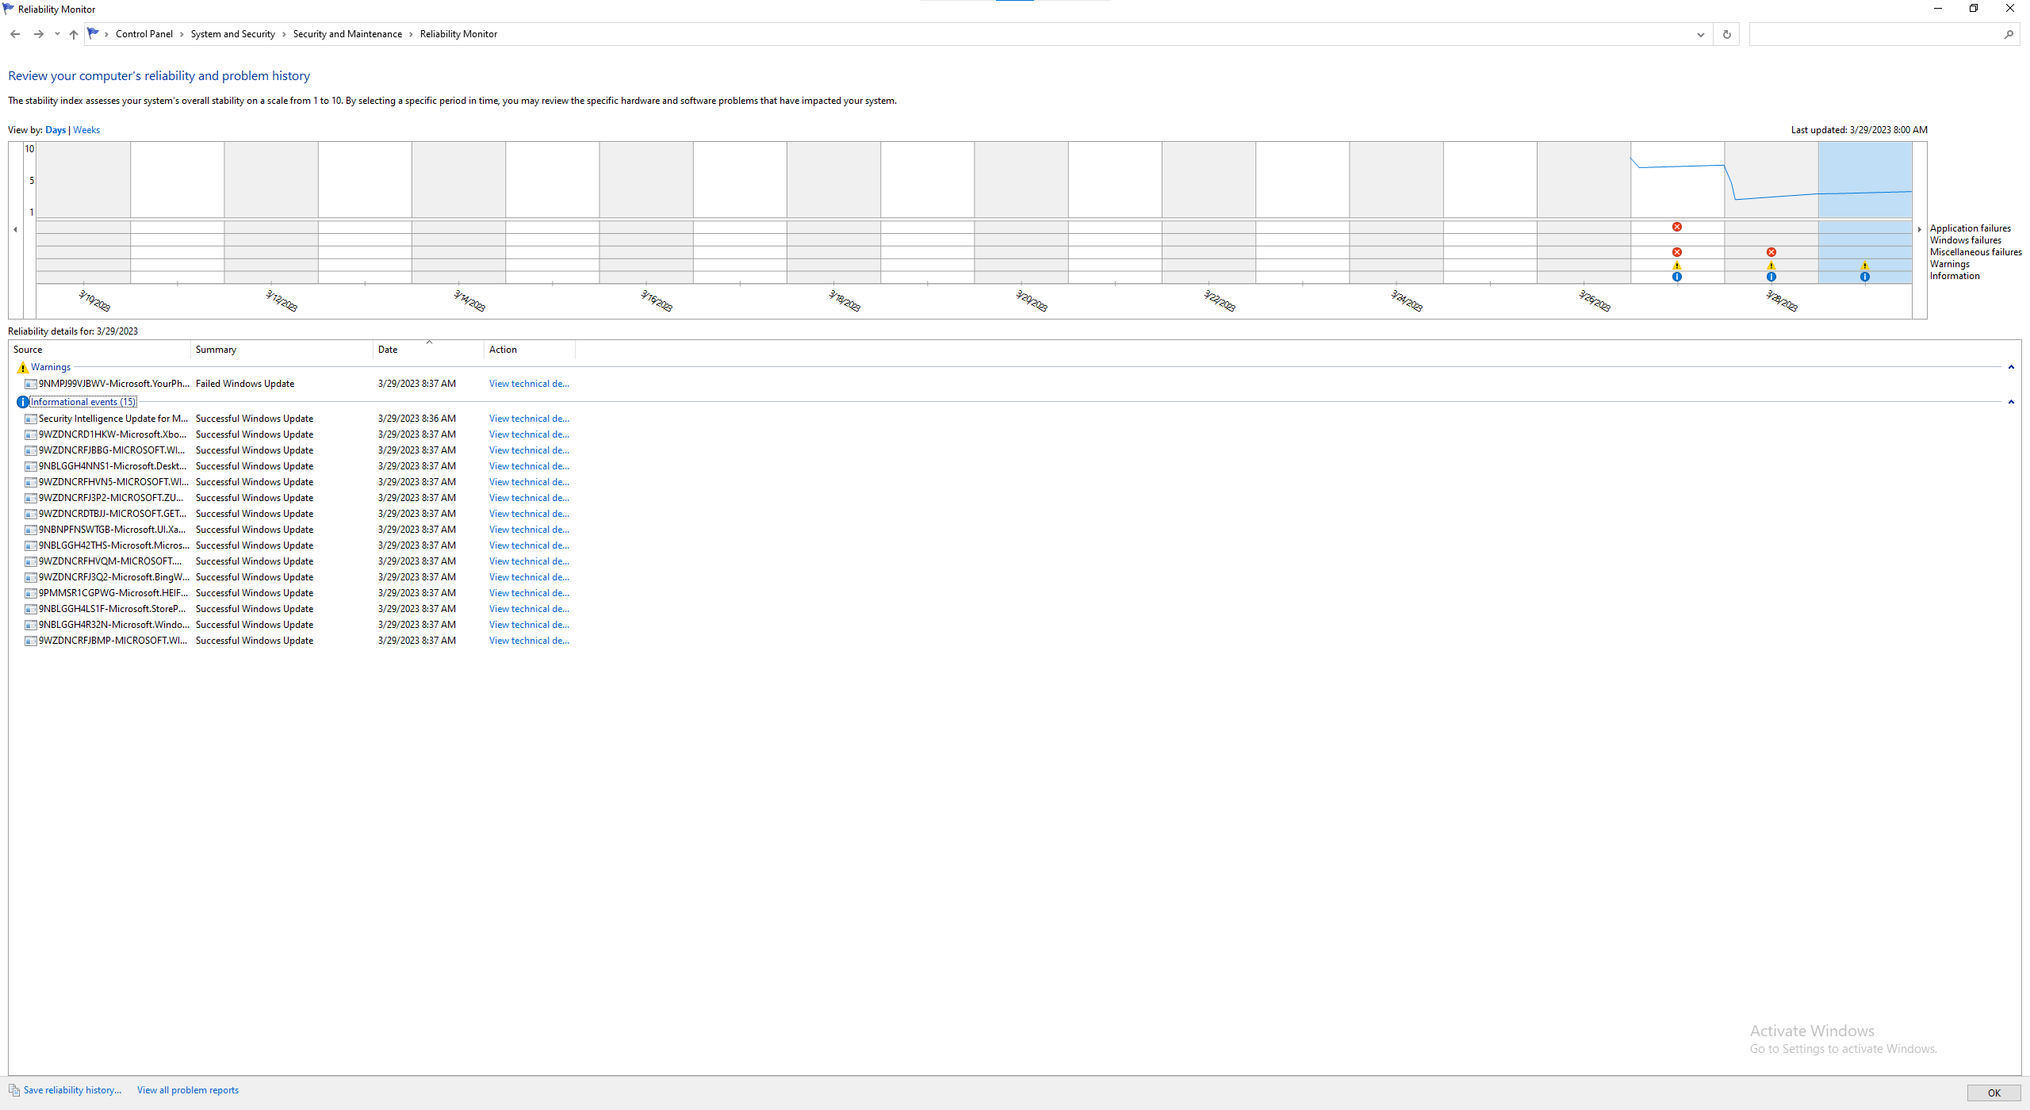Collapse the Informational events group chevron
Viewport: 2030px width, 1110px height.
click(x=2010, y=402)
